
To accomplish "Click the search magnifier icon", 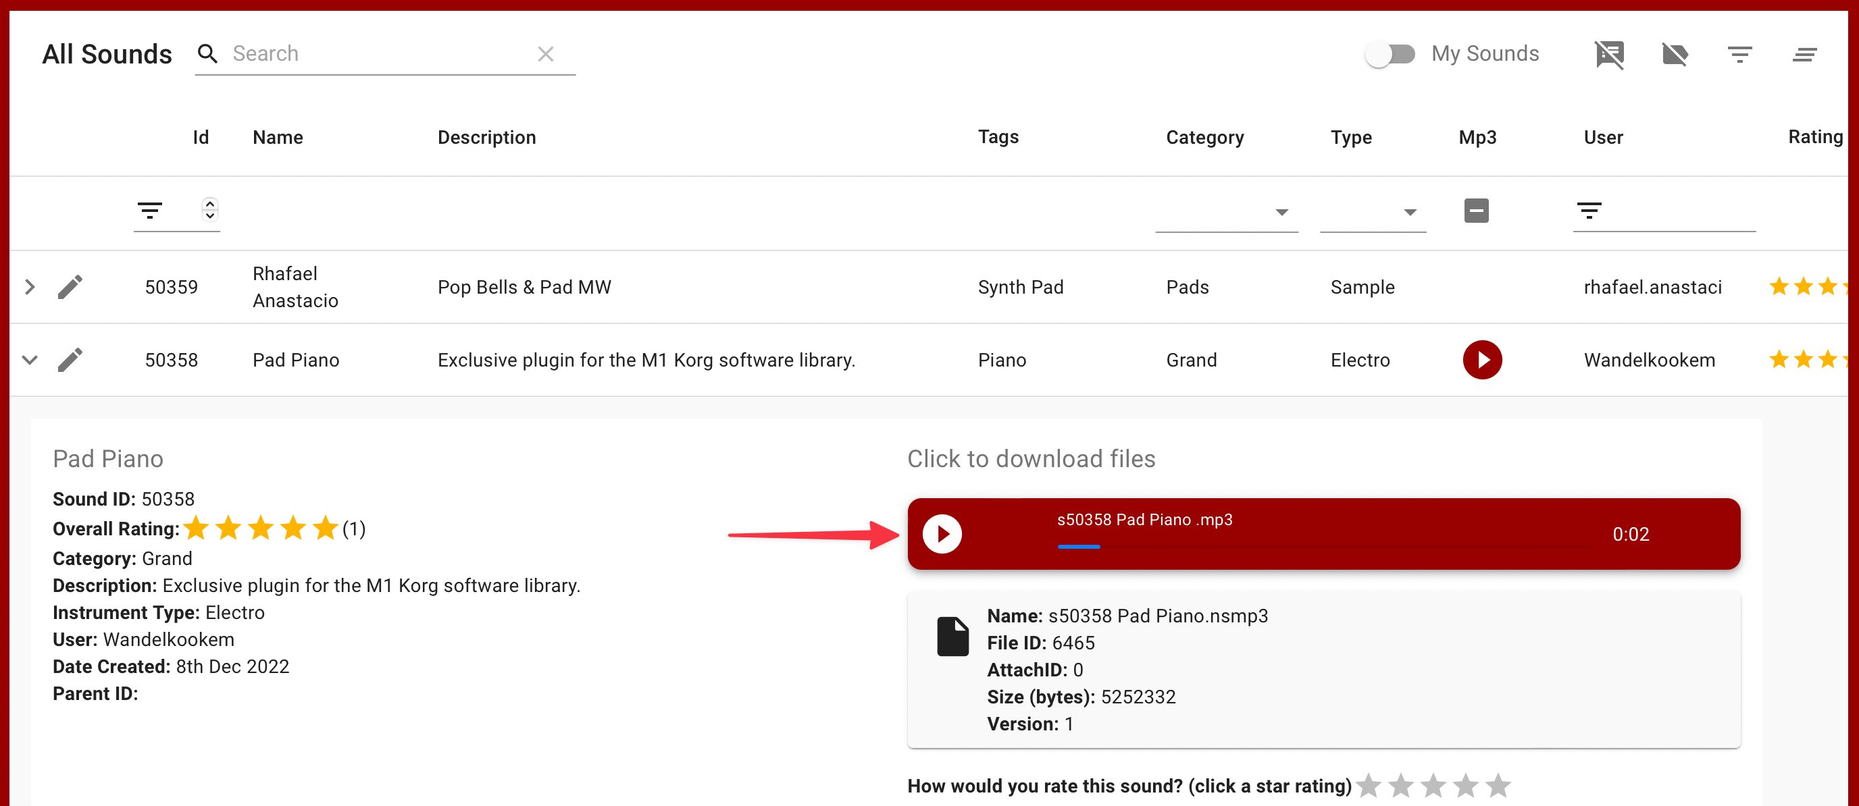I will [207, 53].
